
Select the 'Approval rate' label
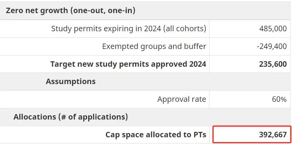tap(182, 99)
